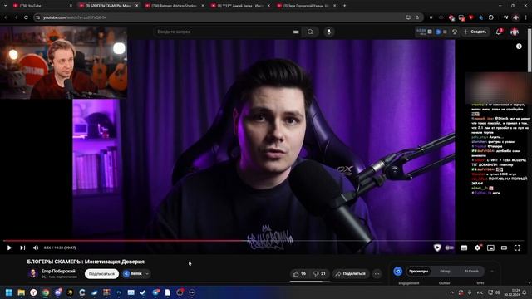Open YouTube notifications bell
Image resolution: width=532 pixels, height=299 pixels.
(x=499, y=32)
